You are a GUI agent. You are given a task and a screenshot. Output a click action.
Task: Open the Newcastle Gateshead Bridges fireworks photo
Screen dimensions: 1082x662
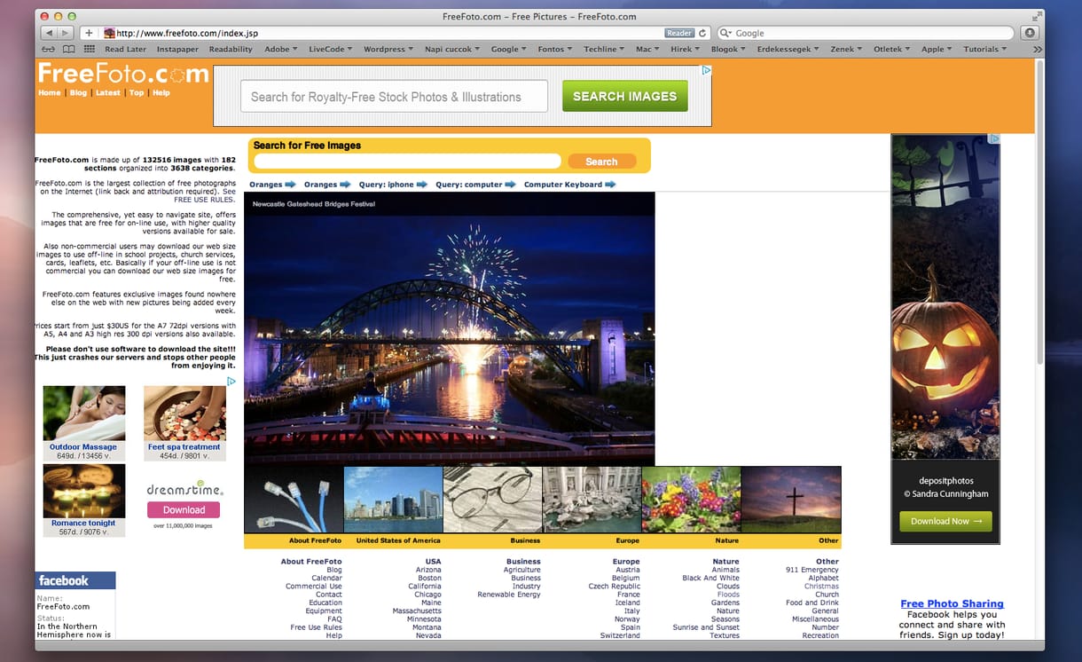[450, 328]
